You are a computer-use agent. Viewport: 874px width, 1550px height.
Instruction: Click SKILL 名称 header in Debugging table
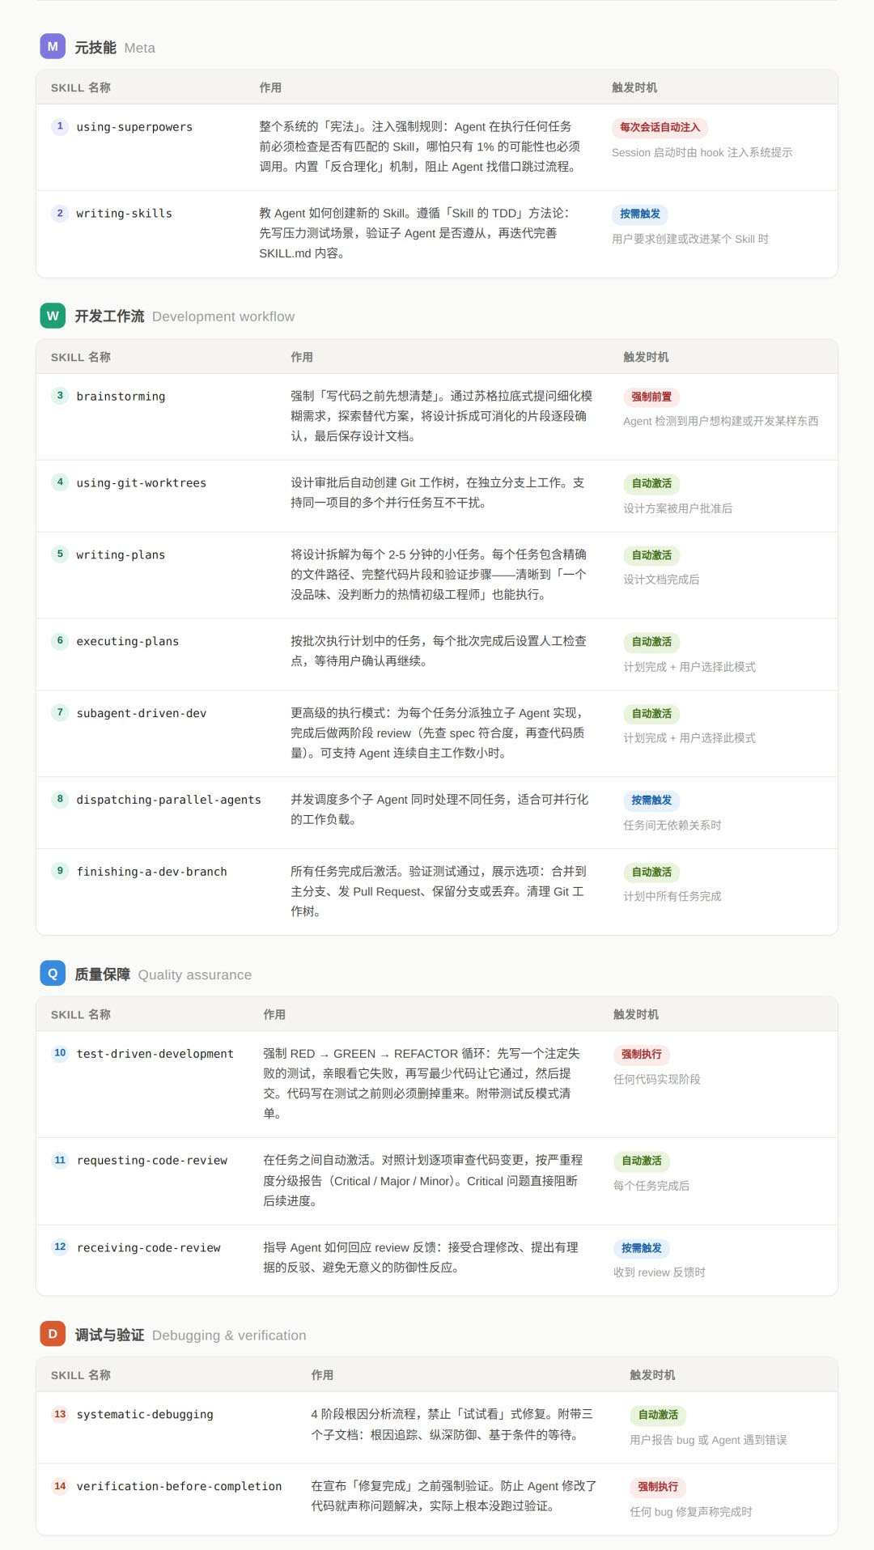81,1375
